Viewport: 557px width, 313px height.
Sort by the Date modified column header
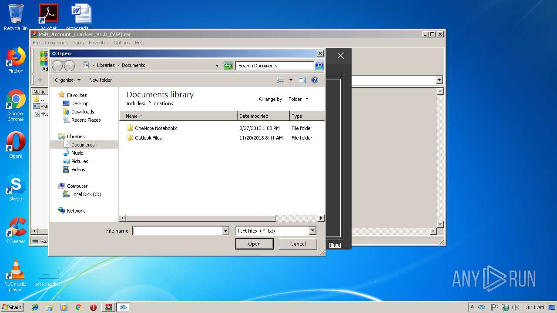[x=263, y=116]
